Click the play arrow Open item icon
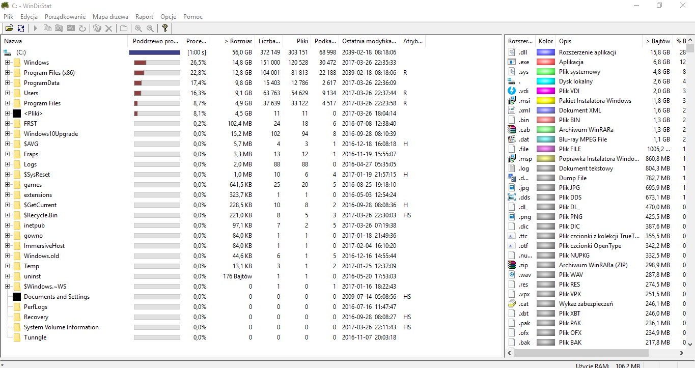Screen dimensions: 695x368 (36, 29)
